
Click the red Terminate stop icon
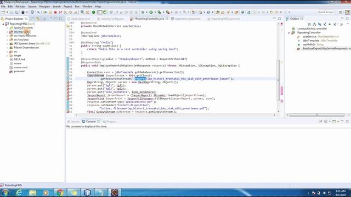(x=55, y=12)
